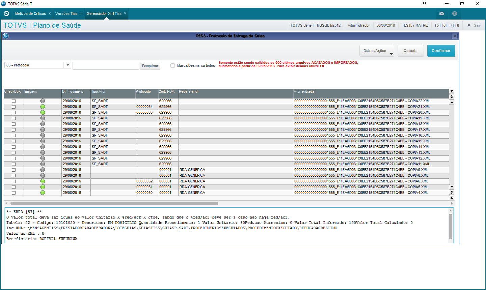Image resolution: width=486 pixels, height=290 pixels.
Task: Jump to the grid's last record arrow
Action: [x=452, y=198]
